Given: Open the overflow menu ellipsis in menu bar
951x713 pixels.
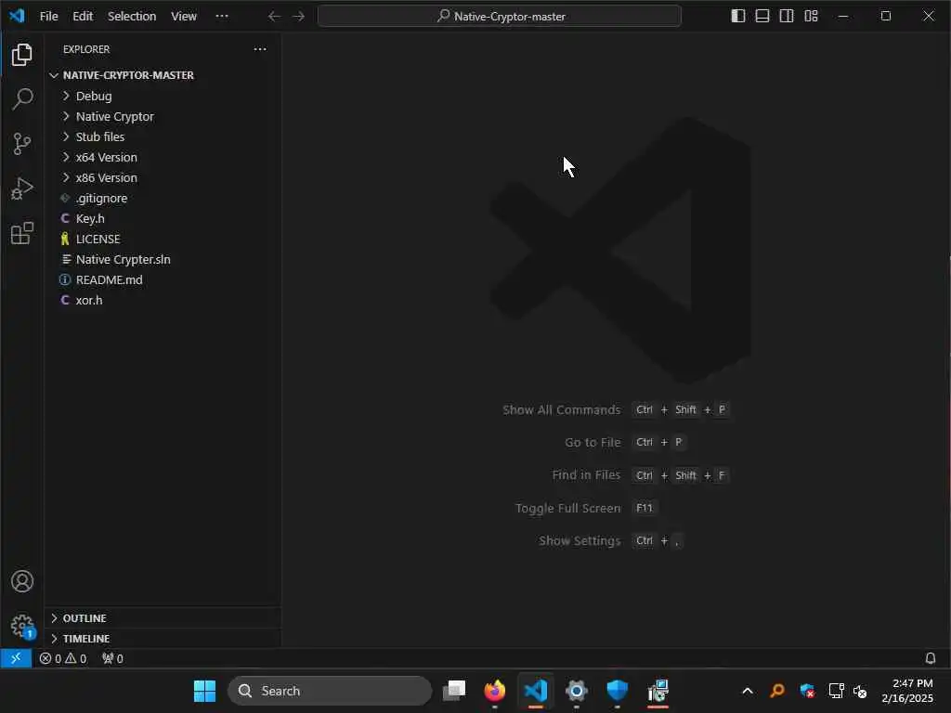Looking at the screenshot, I should pos(222,17).
